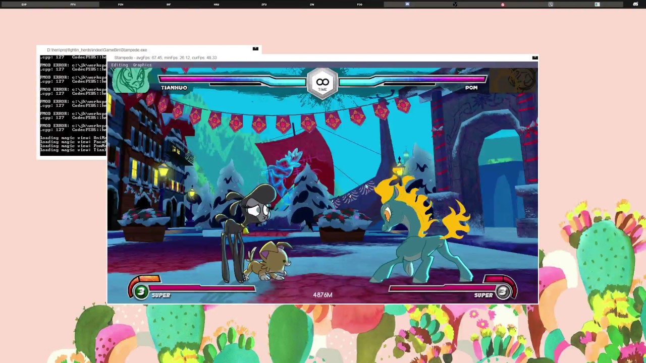The height and width of the screenshot is (363, 646).
Task: Click the small tan puppy character
Action: tap(267, 261)
